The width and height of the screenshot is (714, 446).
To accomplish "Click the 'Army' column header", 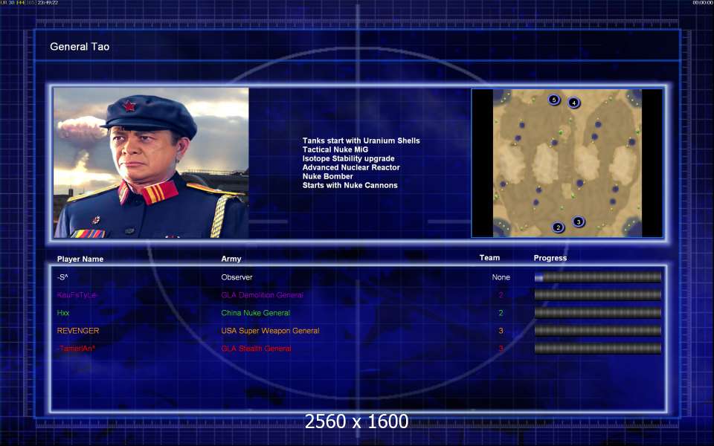I will [231, 259].
